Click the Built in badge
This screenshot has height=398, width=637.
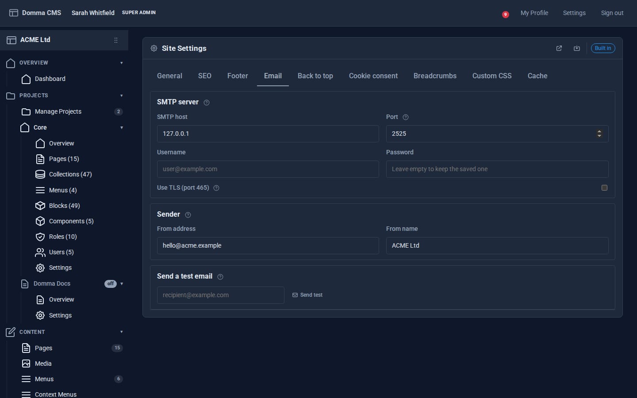coord(603,48)
